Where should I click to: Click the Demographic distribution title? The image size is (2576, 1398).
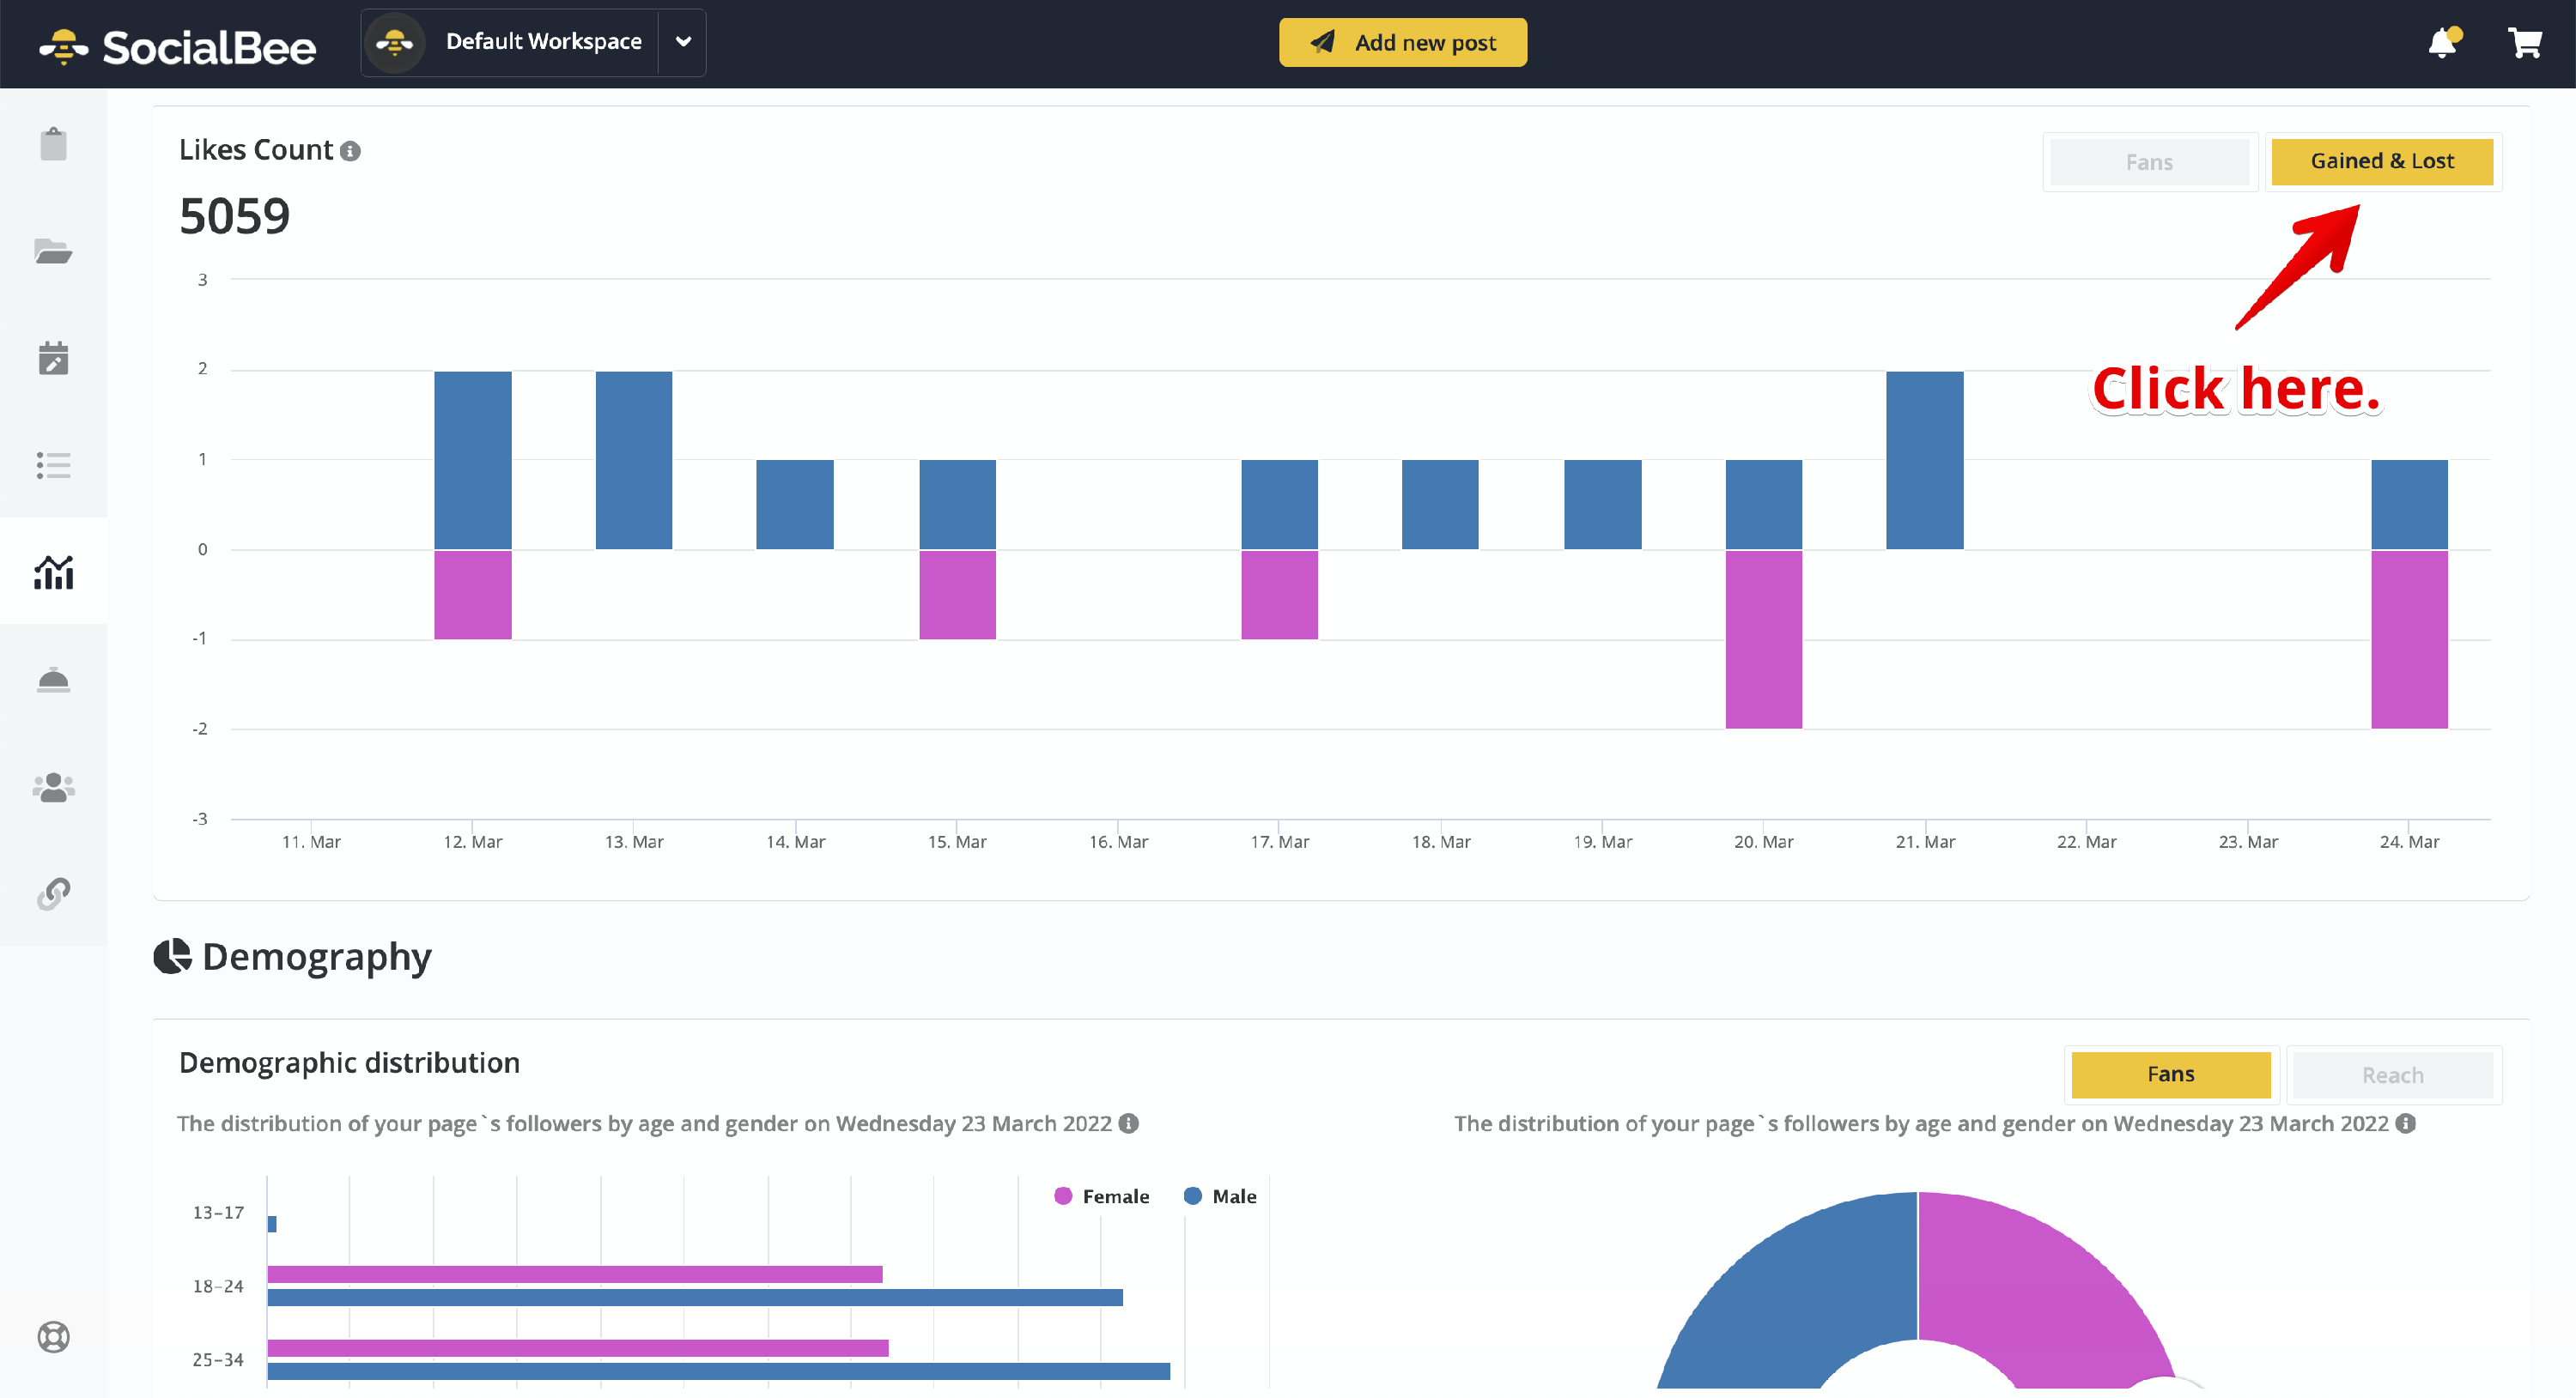click(x=349, y=1062)
